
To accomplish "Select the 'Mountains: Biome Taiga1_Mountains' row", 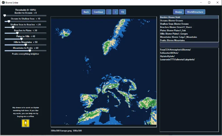I will [x=189, y=37].
